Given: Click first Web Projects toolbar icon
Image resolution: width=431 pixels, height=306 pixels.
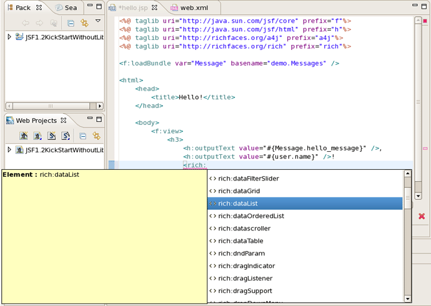Looking at the screenshot, I should pyautogui.click(x=24, y=136).
